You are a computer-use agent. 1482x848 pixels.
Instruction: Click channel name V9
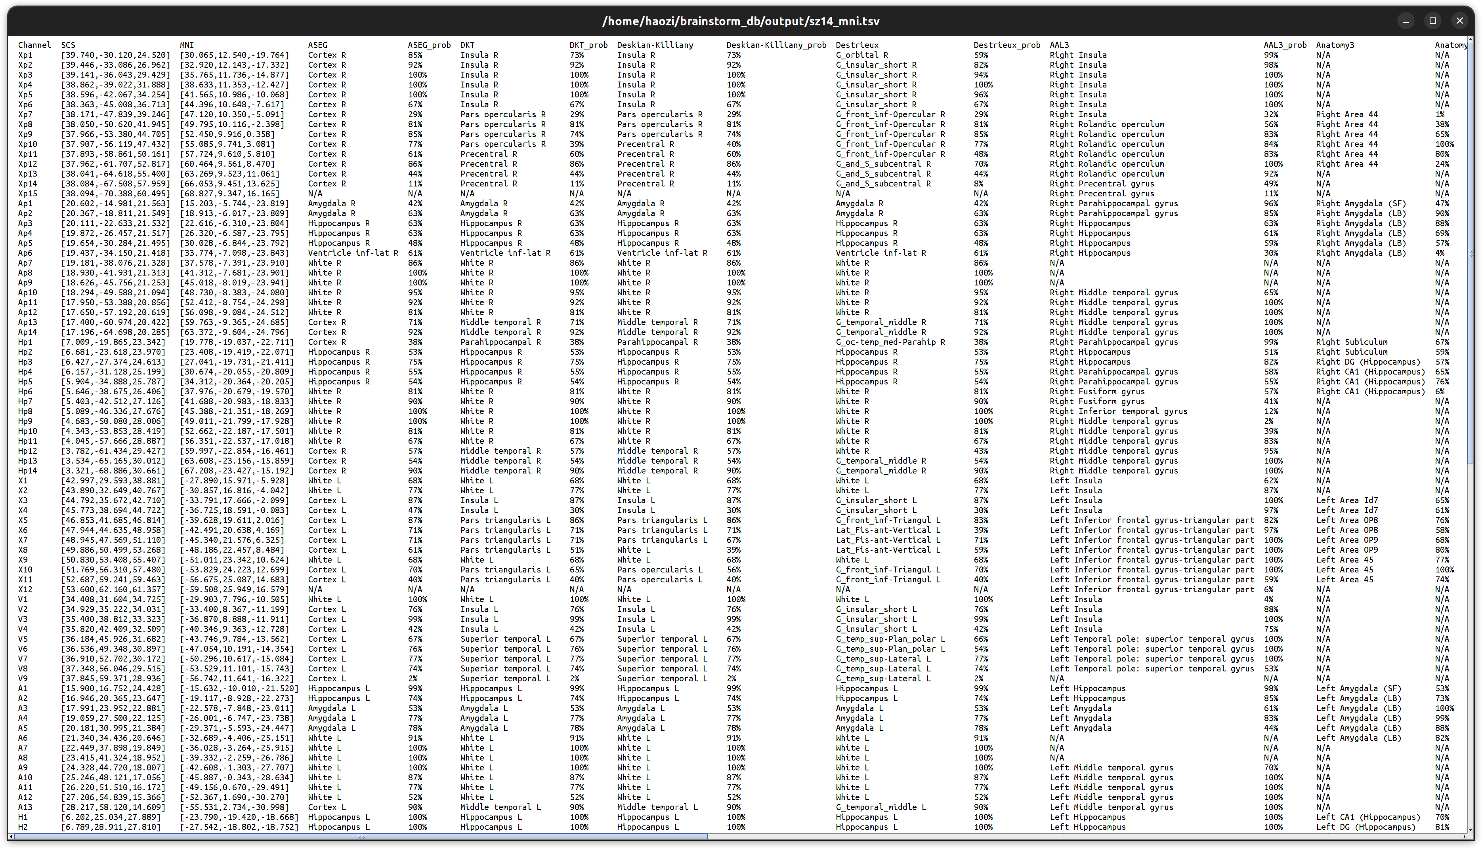coord(23,679)
